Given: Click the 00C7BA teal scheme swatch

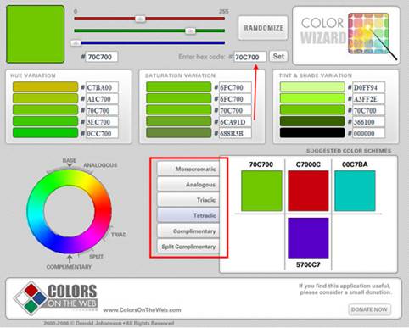Looking at the screenshot, I should coord(355,191).
